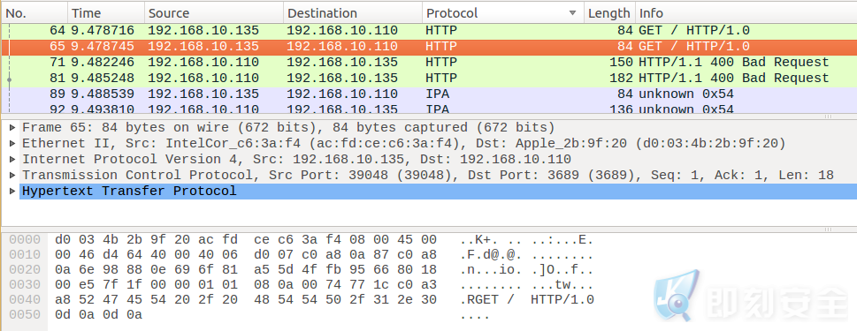
Task: Expand Transmission Control Protocol section
Action: [x=12, y=176]
